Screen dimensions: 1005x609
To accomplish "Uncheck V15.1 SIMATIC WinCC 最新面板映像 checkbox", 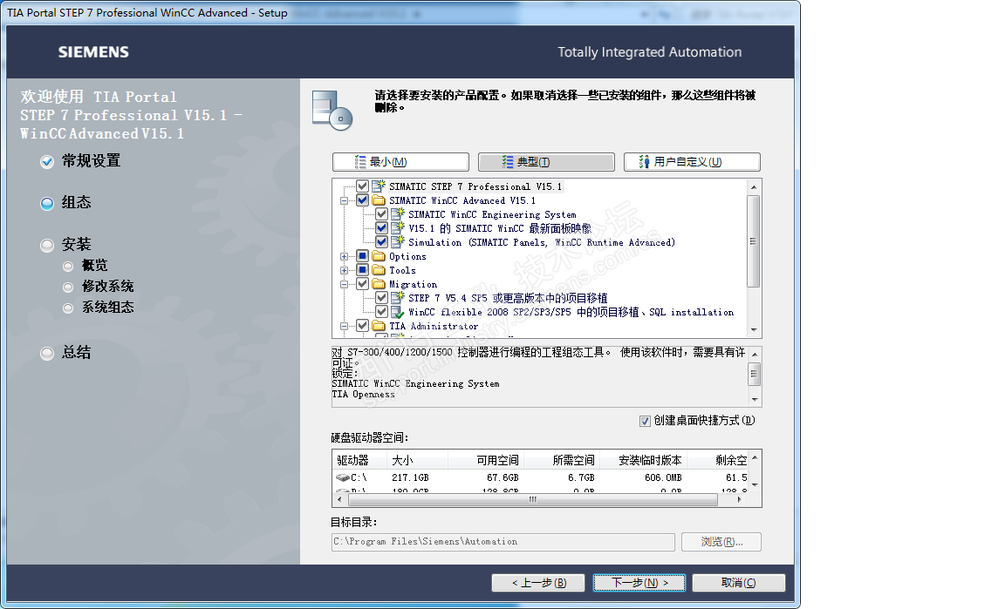I will click(381, 228).
